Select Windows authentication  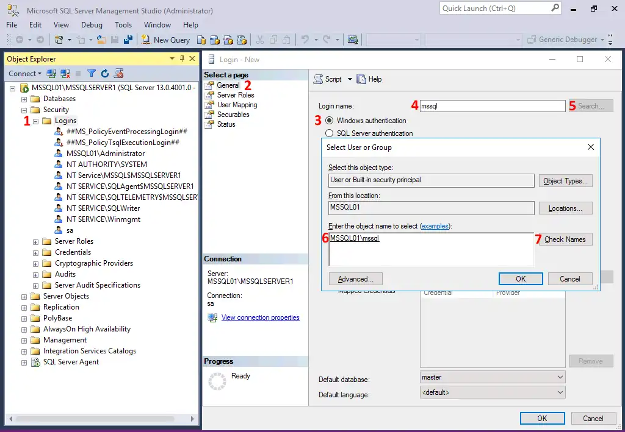coord(328,121)
